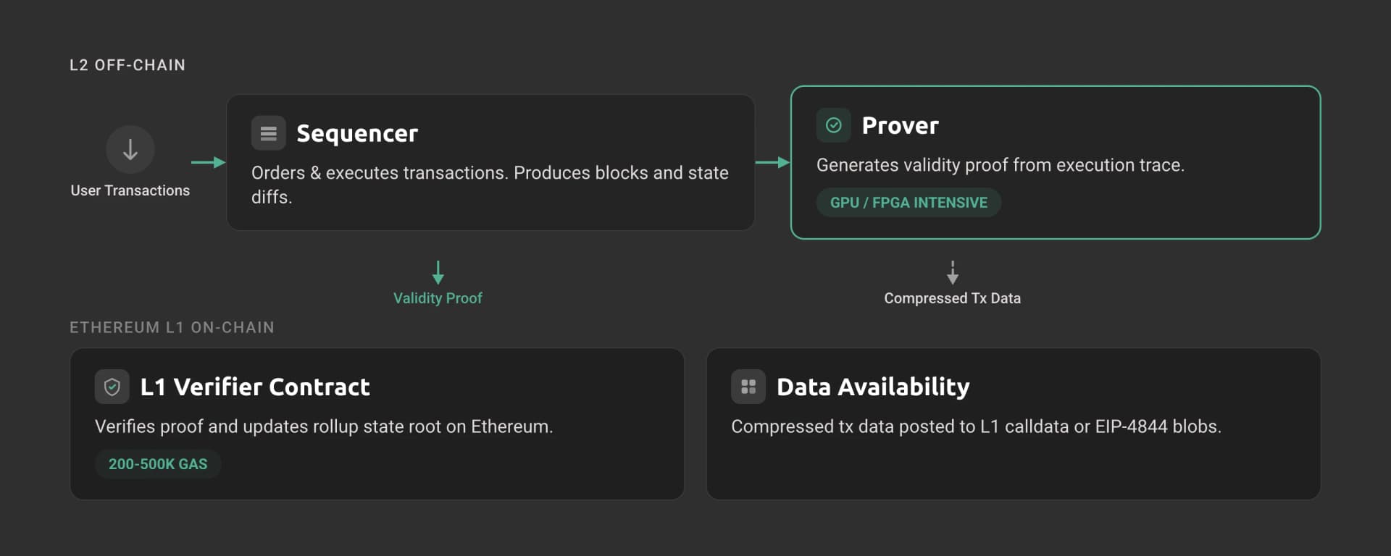Click arrow between Sequencer and Prover
Image resolution: width=1391 pixels, height=556 pixels.
(x=772, y=162)
